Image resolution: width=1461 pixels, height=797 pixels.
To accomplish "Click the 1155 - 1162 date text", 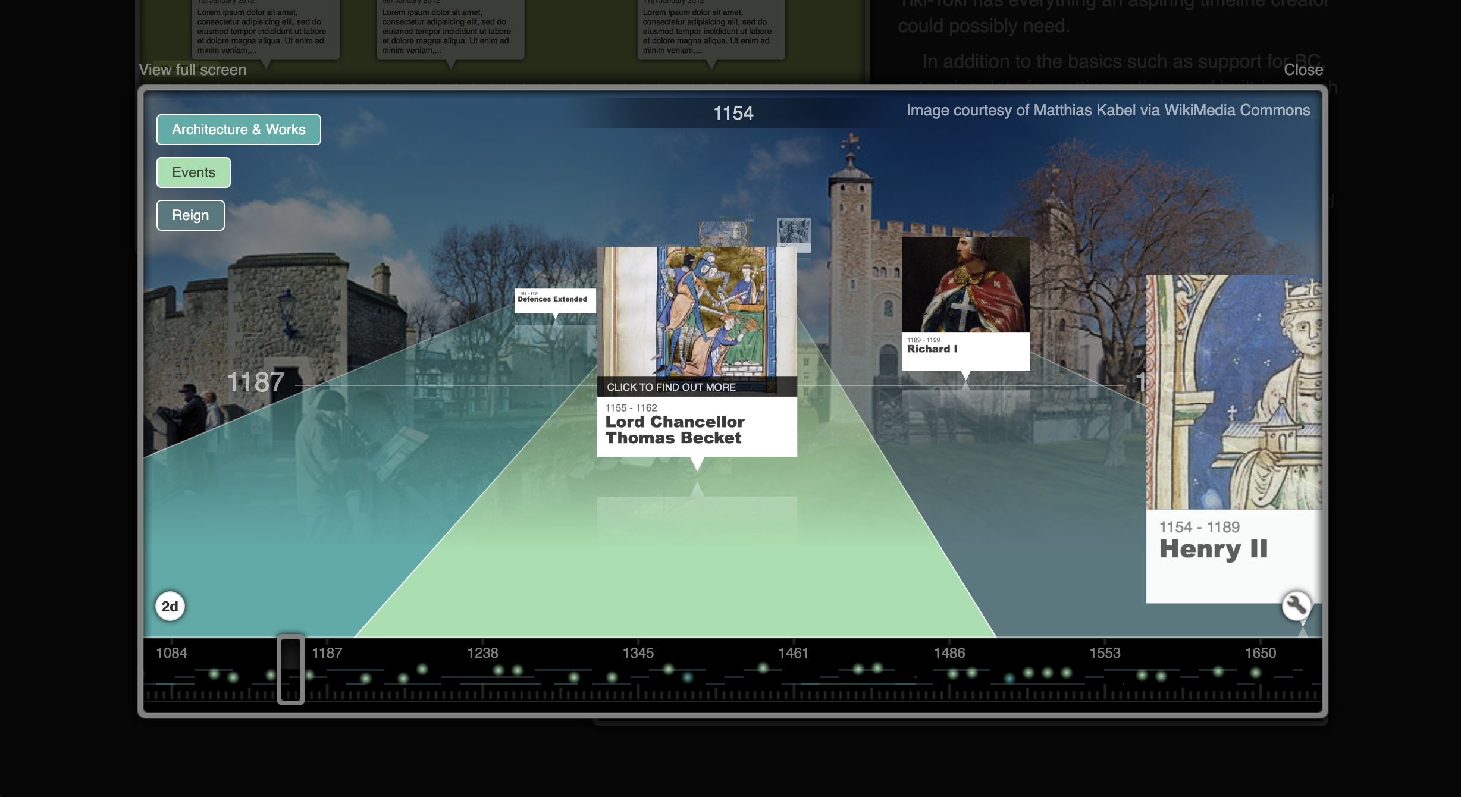I will pos(631,408).
